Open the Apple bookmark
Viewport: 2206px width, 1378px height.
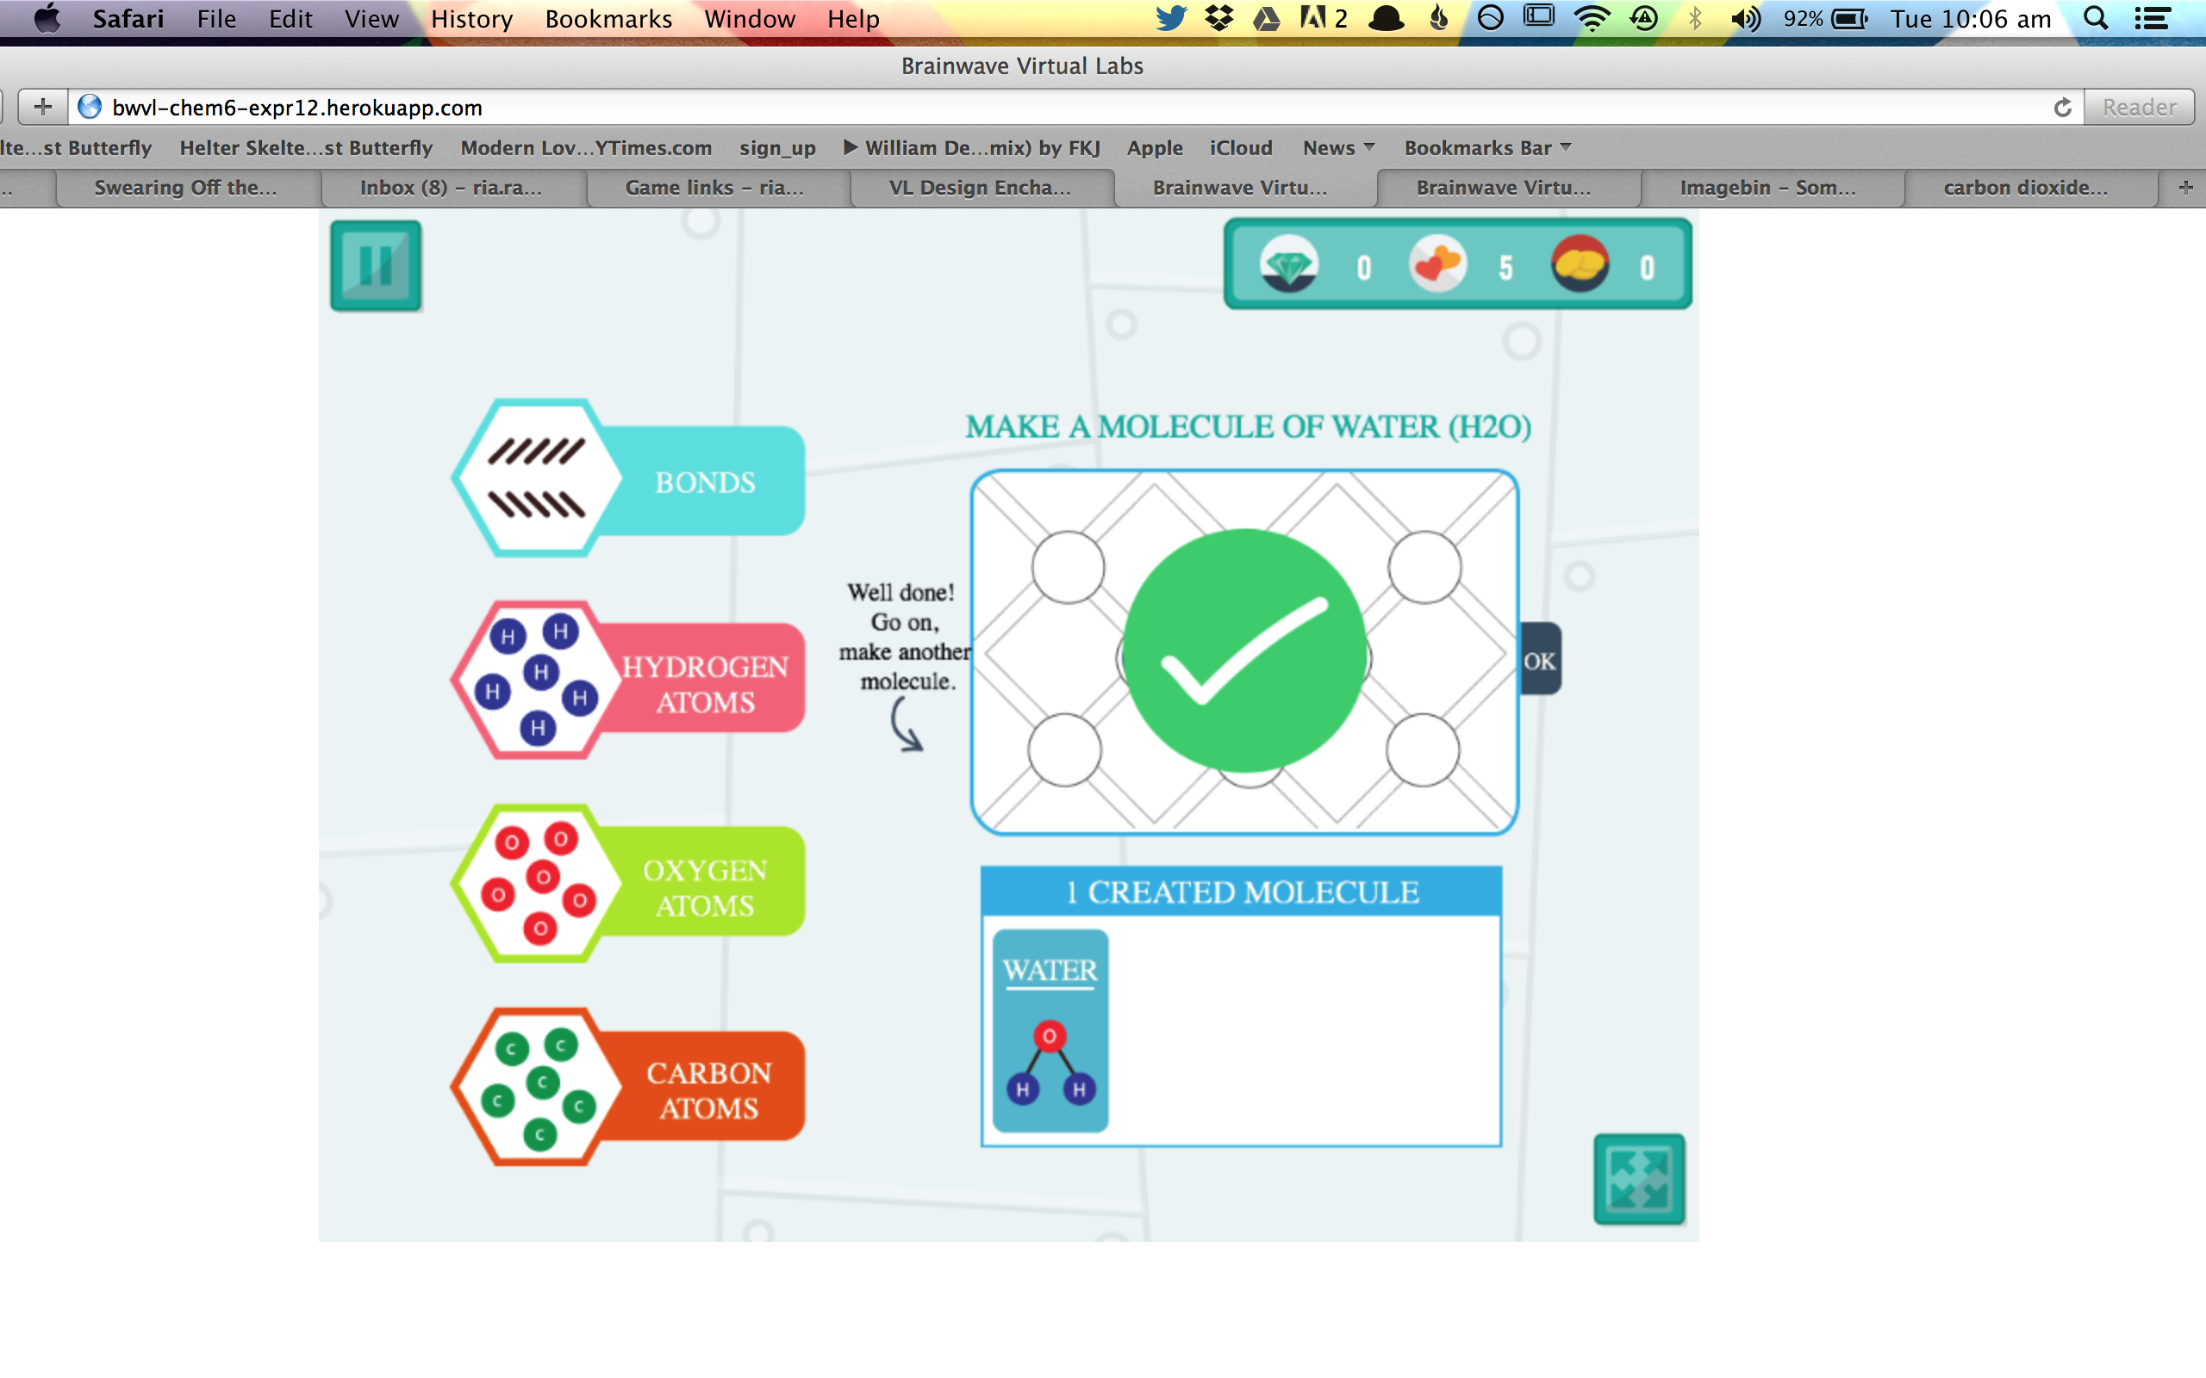click(1154, 147)
